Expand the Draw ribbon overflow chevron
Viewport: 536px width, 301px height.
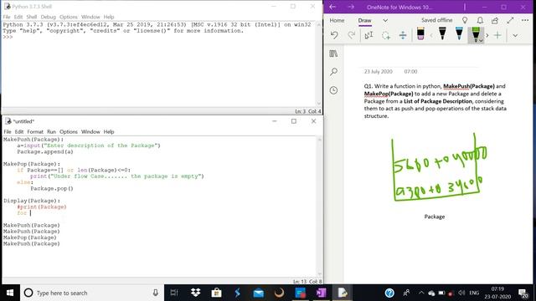coord(515,35)
